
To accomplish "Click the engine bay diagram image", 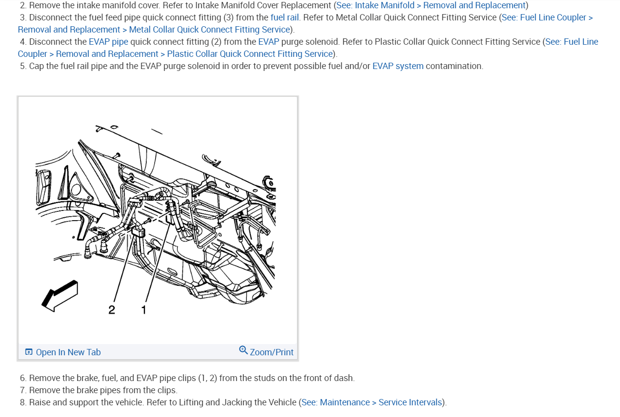I will click(158, 220).
